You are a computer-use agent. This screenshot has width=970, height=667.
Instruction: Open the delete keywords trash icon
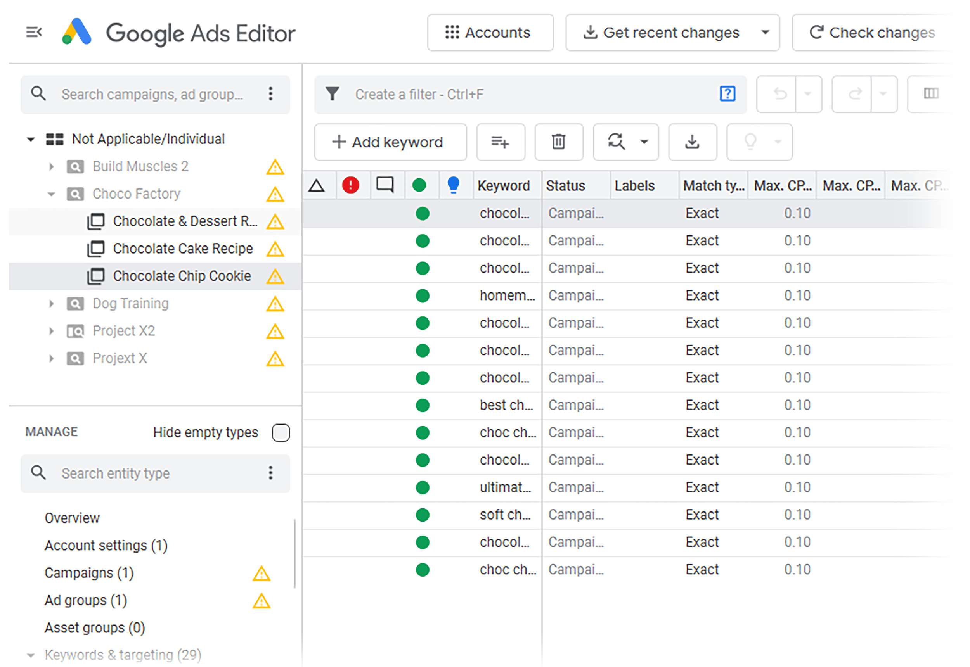click(x=559, y=142)
